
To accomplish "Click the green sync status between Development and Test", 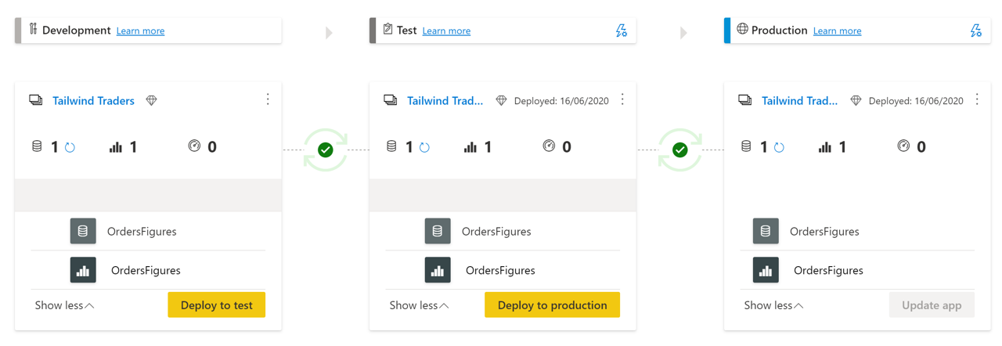I will pyautogui.click(x=326, y=150).
